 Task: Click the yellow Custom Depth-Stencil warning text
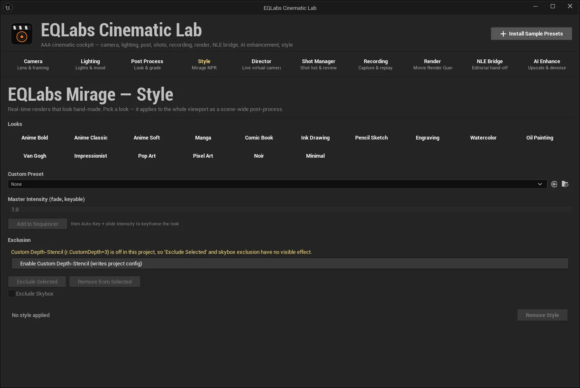pyautogui.click(x=162, y=252)
